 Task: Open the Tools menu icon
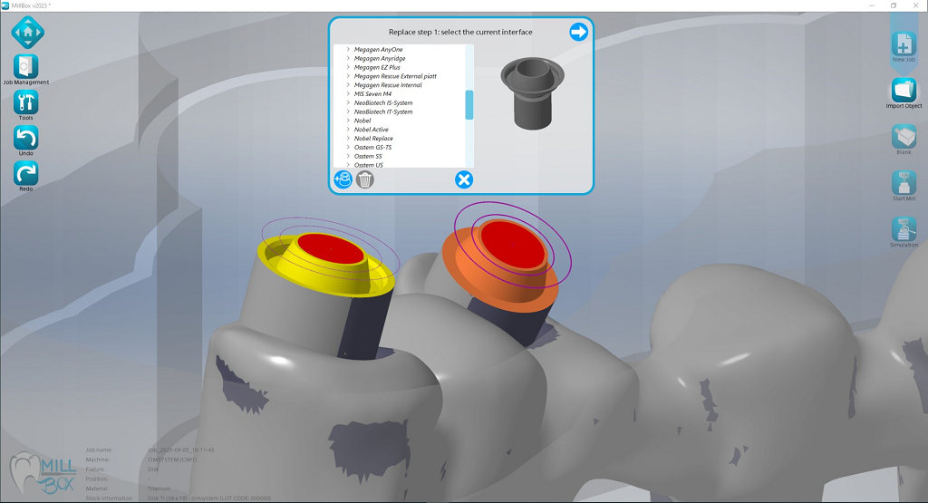26,102
